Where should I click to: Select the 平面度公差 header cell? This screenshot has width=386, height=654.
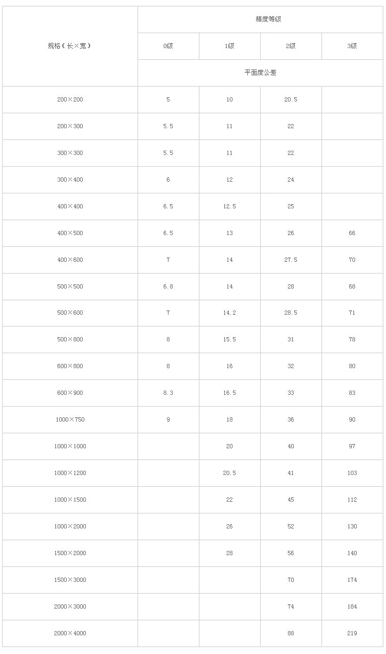tap(260, 73)
